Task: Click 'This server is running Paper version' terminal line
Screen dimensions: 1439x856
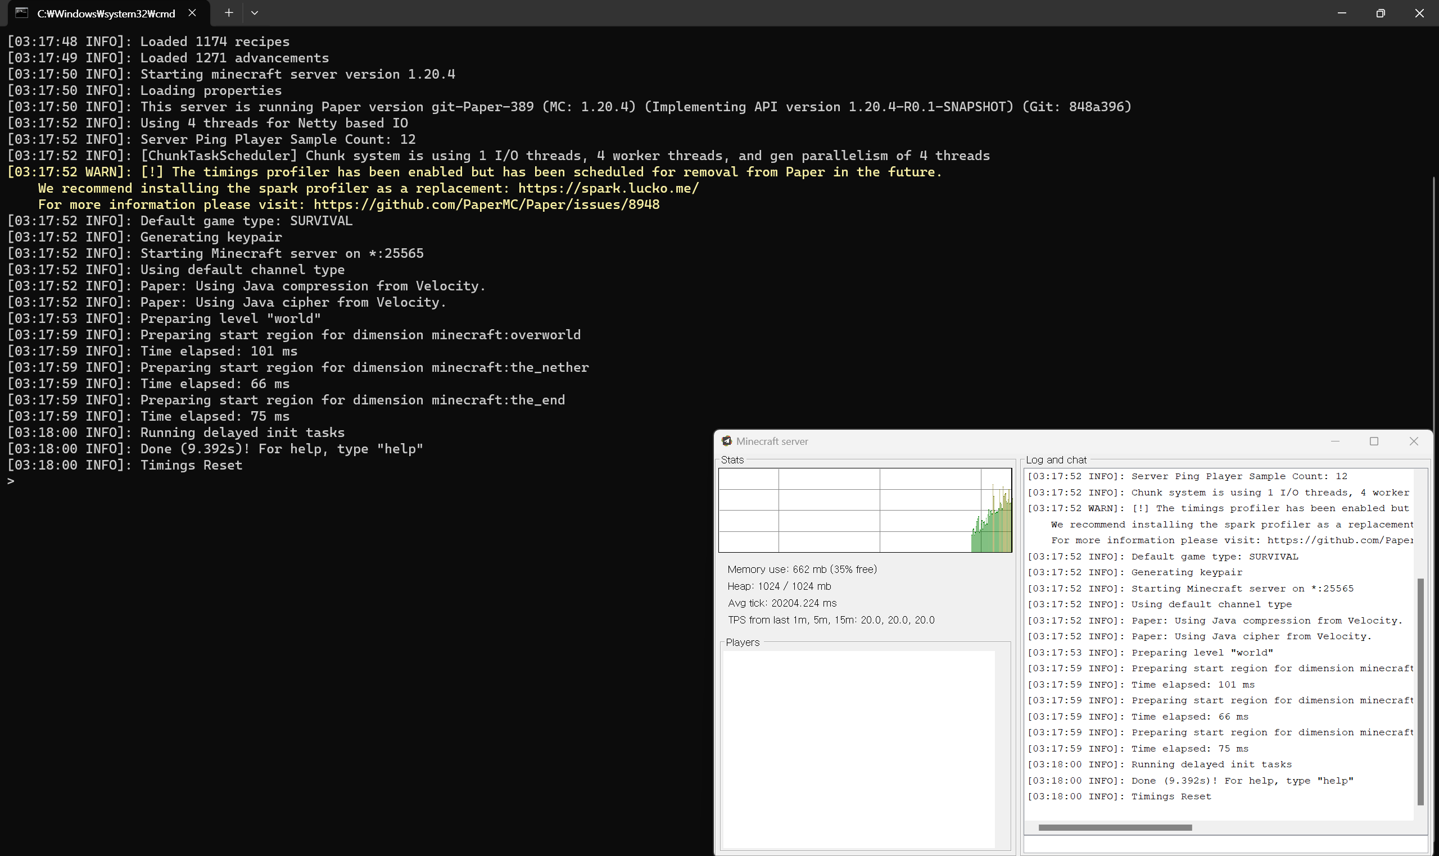Action: (569, 107)
